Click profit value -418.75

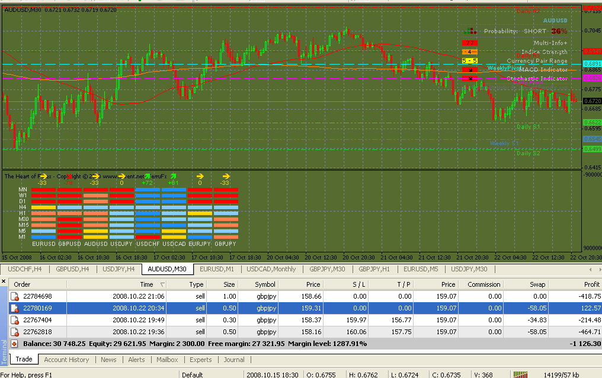[590, 296]
